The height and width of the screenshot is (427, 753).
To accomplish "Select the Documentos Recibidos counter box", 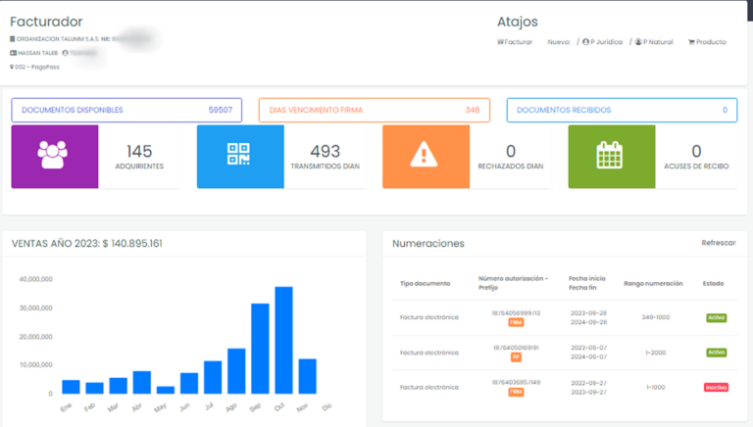I will [622, 110].
